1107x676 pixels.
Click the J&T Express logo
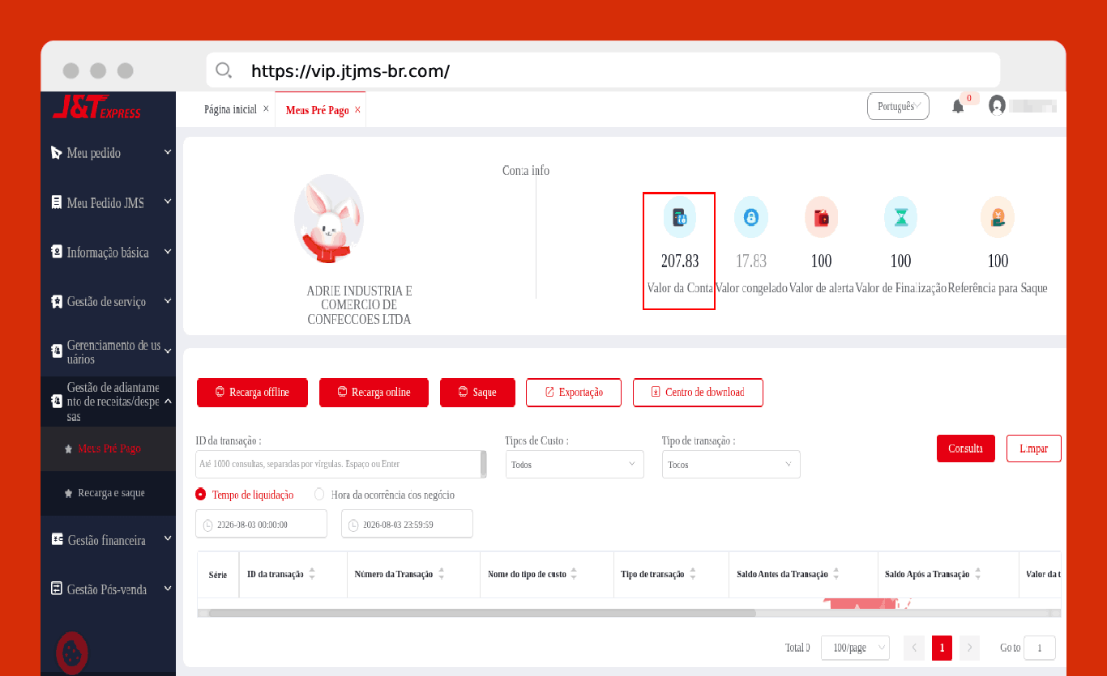(x=96, y=107)
